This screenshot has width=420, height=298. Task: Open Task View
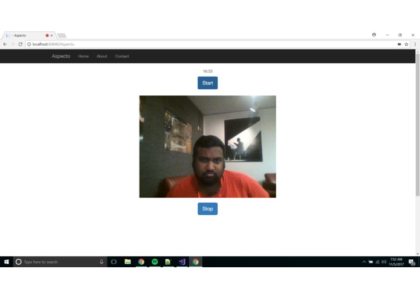tap(114, 262)
